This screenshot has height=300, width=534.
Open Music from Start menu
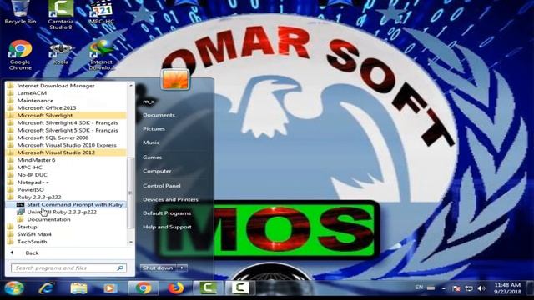pyautogui.click(x=151, y=142)
